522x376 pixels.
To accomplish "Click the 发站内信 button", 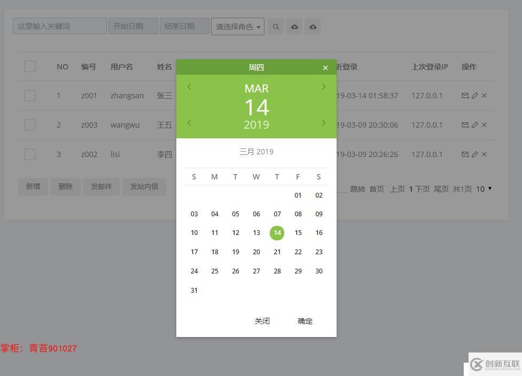I will pyautogui.click(x=144, y=187).
